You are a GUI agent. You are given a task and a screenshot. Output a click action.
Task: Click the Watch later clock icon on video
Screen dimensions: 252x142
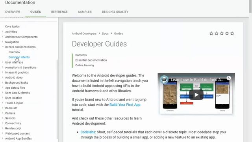[x=229, y=78]
